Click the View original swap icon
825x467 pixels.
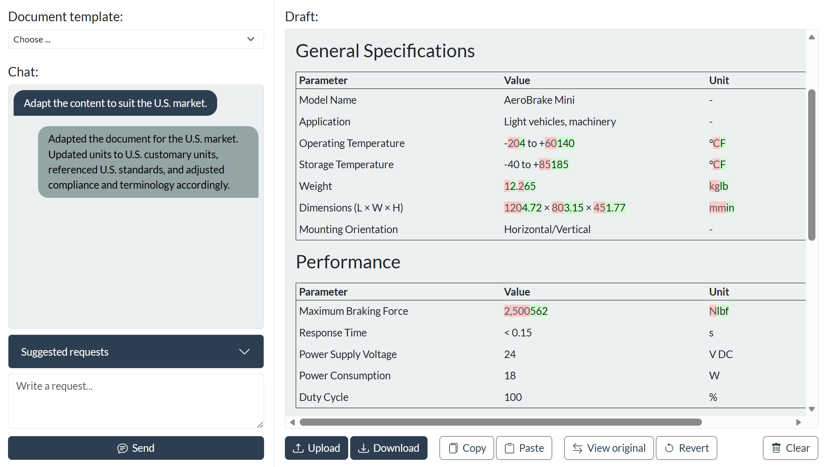(577, 448)
